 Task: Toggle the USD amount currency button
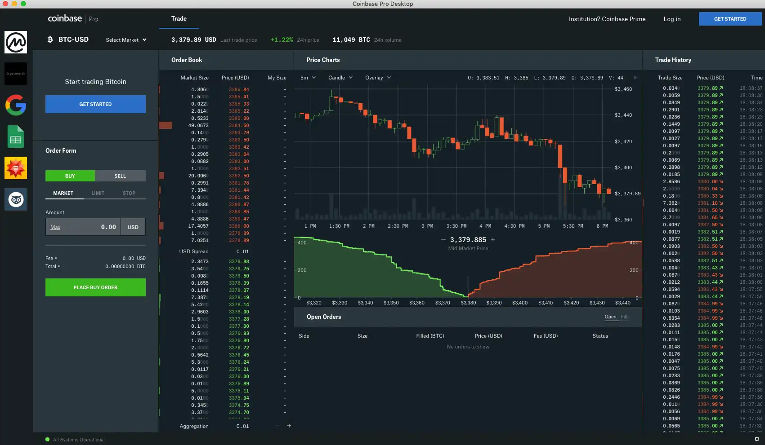point(133,227)
